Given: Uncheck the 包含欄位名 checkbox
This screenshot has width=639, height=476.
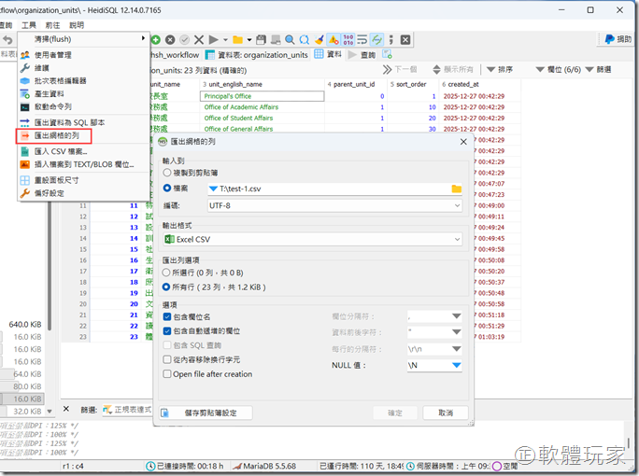Looking at the screenshot, I should (168, 317).
